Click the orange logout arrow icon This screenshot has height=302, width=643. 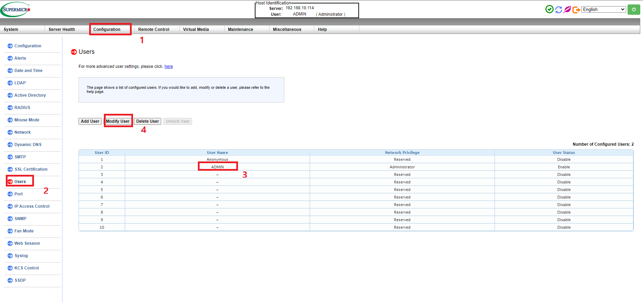(x=576, y=10)
